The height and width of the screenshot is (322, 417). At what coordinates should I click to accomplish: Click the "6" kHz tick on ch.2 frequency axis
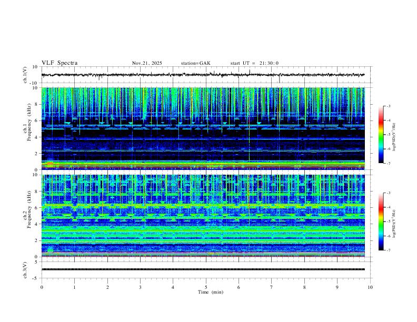click(37, 208)
